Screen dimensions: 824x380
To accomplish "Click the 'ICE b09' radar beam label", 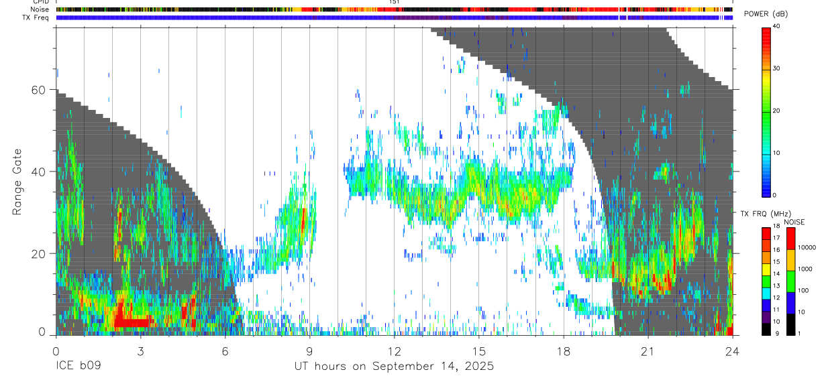I will (77, 367).
